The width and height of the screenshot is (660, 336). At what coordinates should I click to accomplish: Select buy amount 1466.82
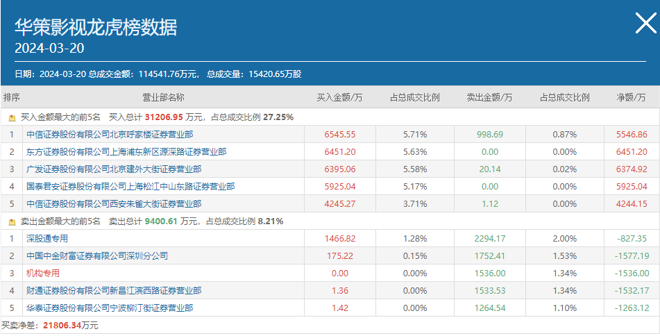[340, 239]
